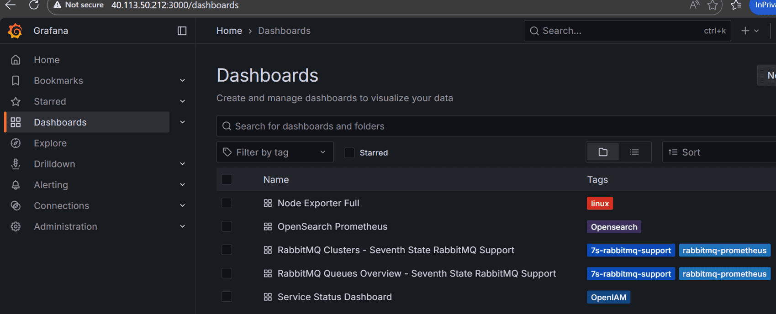Open the OpenSearch Prometheus dashboard

tap(332, 227)
